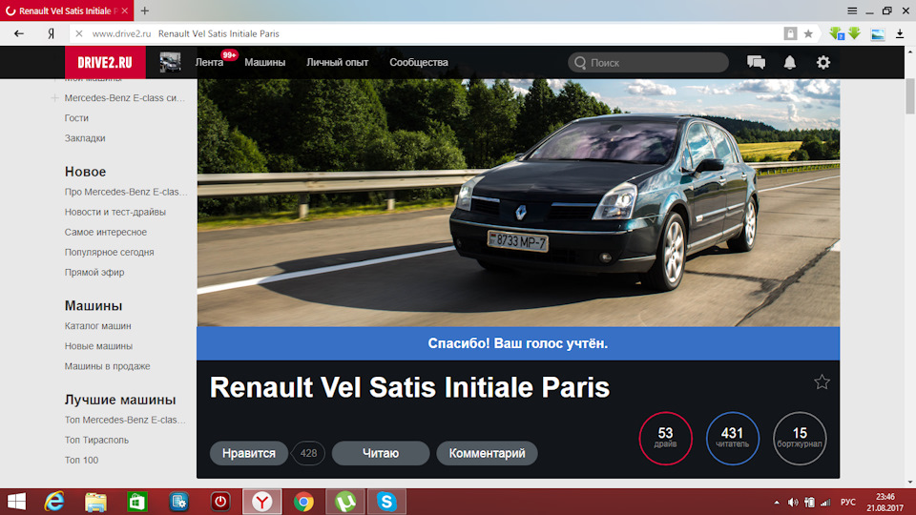Image resolution: width=916 pixels, height=515 pixels.
Task: Expand the Mercedes-Benz E-class plus icon
Action: click(55, 98)
